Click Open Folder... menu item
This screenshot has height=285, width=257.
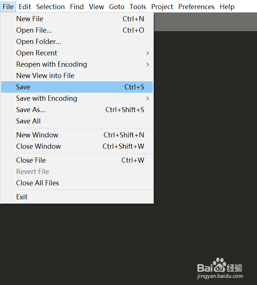click(x=38, y=42)
